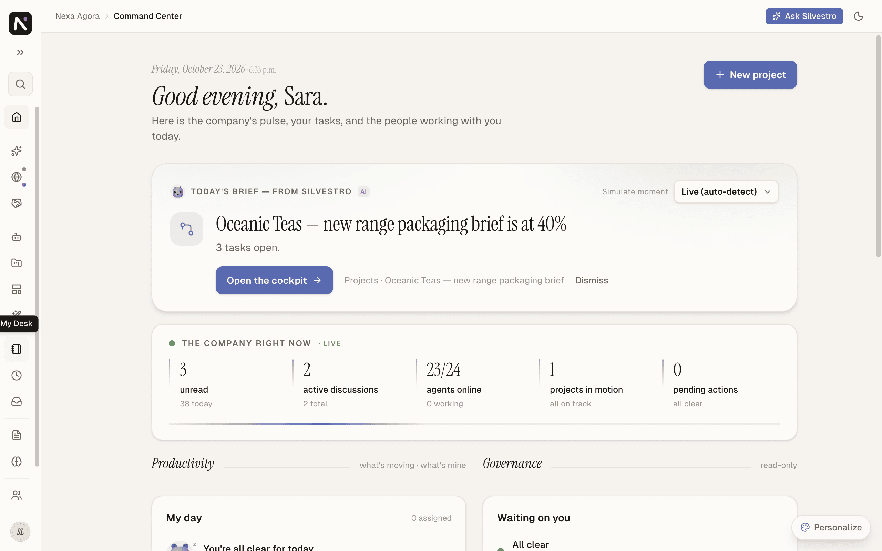Viewport: 882px width, 551px height.
Task: Click the My day card heading
Action: click(184, 518)
